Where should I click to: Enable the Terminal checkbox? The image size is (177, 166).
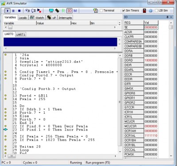tap(101, 11)
